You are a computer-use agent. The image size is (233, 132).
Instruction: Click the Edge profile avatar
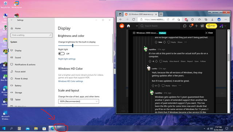[219, 19]
